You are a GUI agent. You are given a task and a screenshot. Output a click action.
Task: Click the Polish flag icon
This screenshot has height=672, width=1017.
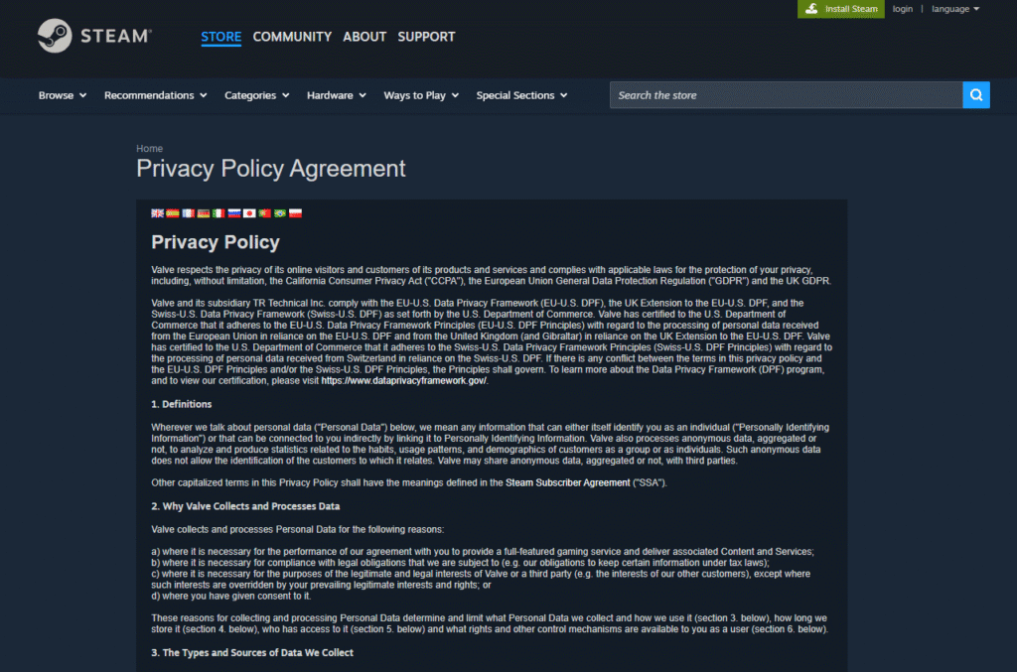(x=295, y=213)
